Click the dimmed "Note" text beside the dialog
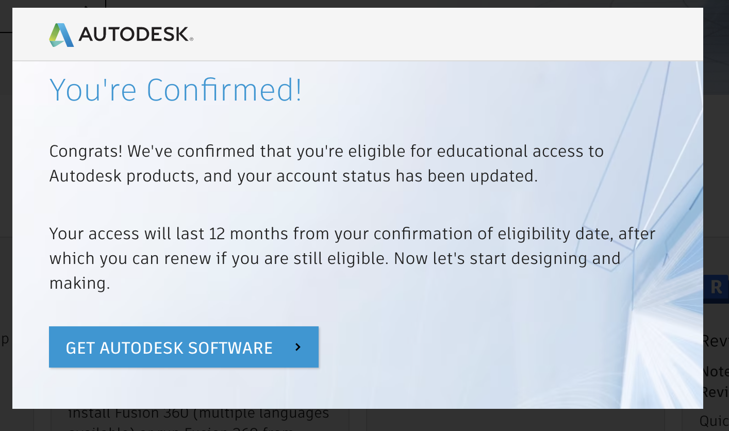The height and width of the screenshot is (431, 729). click(x=716, y=371)
